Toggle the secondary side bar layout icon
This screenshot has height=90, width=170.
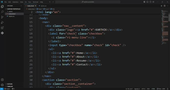(x=150, y=2)
